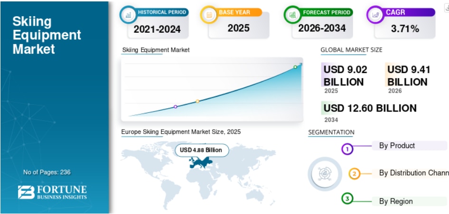This screenshot has height=214, width=449.
Task: Click the USD 12.60 Billion 2034 value
Action: 370,109
